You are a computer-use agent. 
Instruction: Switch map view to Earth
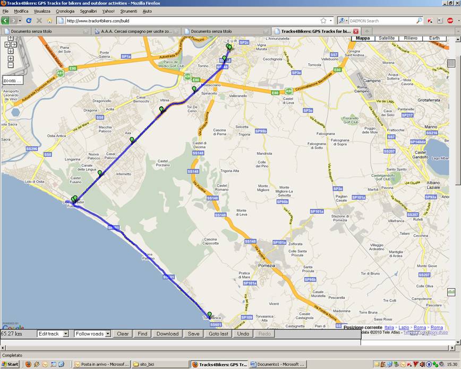[x=434, y=38]
